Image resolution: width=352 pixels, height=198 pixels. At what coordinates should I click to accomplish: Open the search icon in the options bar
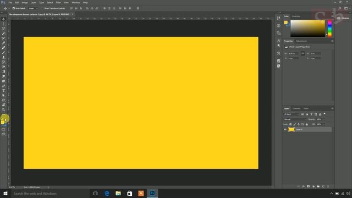click(340, 8)
